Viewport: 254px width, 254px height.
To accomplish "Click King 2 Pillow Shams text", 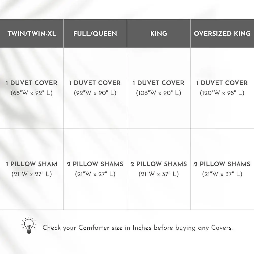I will (x=158, y=164).
